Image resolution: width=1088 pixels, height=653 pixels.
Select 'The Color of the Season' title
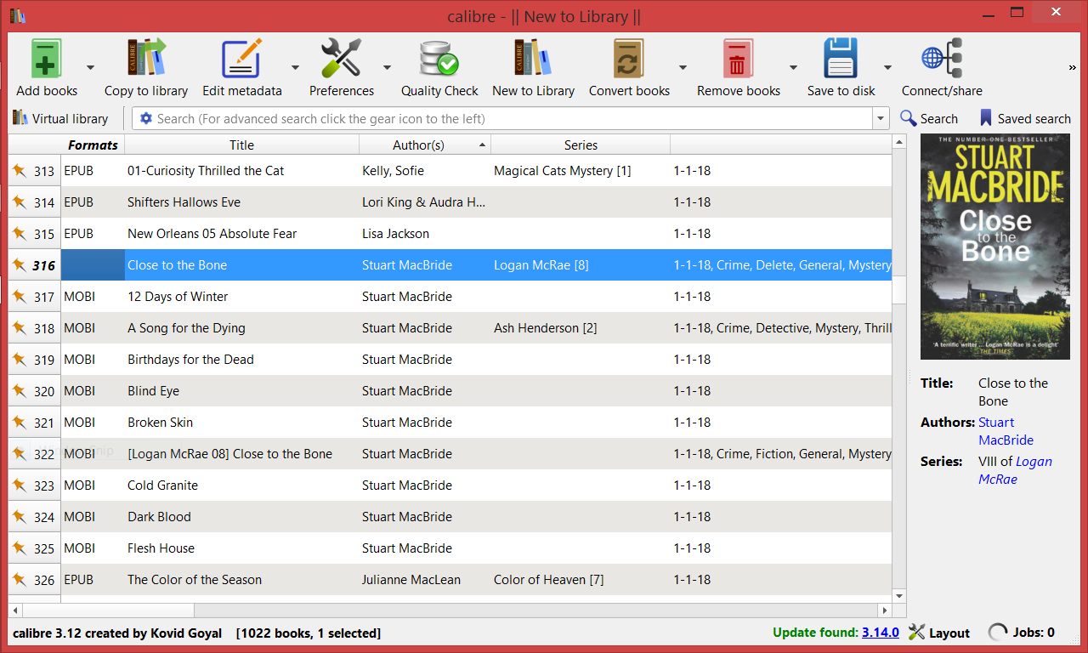pos(195,580)
